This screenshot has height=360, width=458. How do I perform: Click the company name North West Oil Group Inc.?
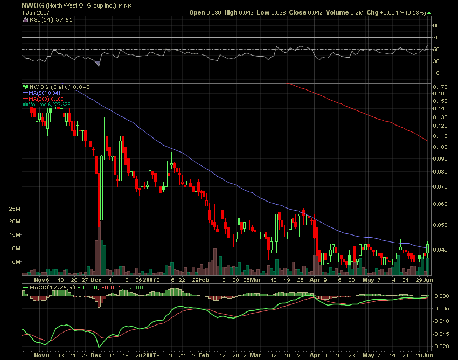(81, 5)
